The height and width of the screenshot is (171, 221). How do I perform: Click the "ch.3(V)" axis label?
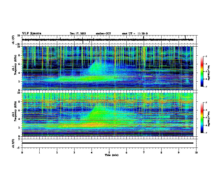click(13, 143)
